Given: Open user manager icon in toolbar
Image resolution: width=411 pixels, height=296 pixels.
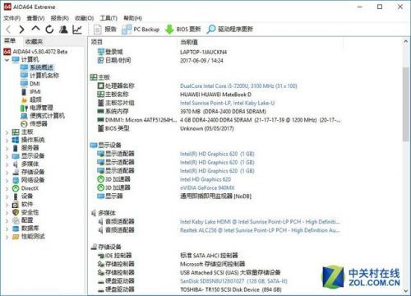Looking at the screenshot, I should pos(63,30).
